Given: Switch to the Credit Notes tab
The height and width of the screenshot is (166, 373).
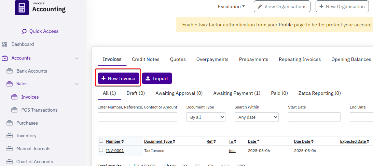Looking at the screenshot, I should coord(146,59).
